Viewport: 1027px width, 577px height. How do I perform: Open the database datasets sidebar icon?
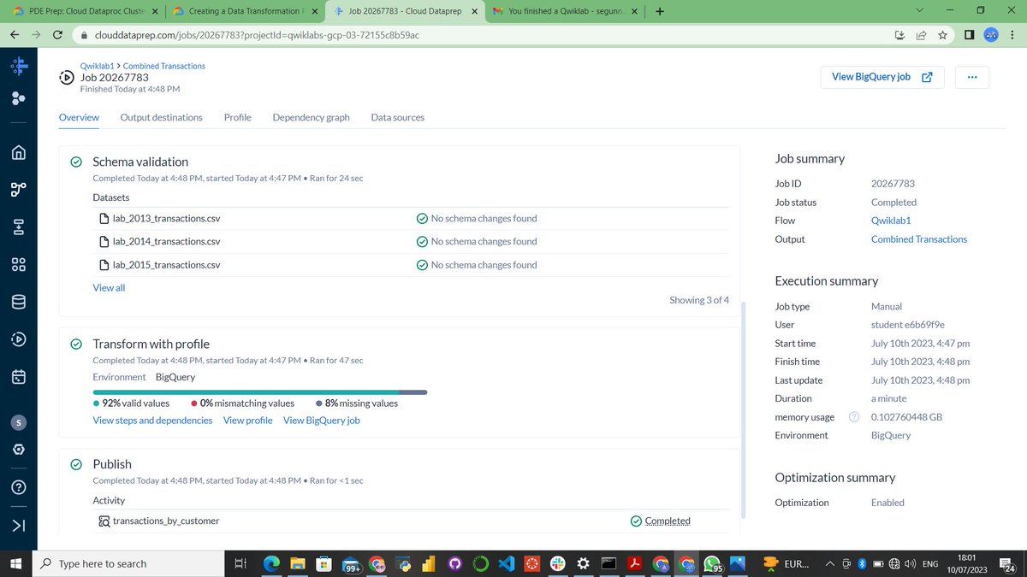pyautogui.click(x=19, y=302)
